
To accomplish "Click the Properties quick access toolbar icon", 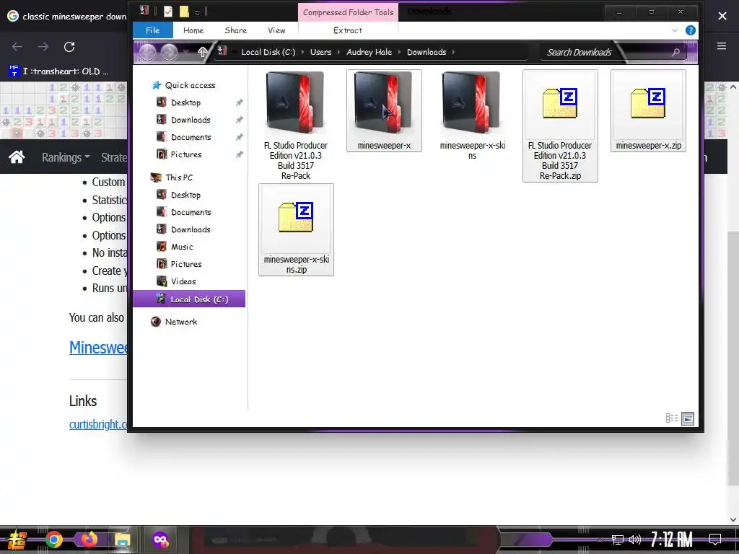I will click(x=167, y=12).
